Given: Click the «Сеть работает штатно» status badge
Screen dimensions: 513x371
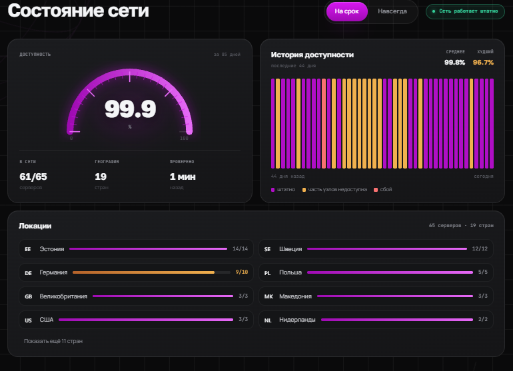Looking at the screenshot, I should pos(465,11).
